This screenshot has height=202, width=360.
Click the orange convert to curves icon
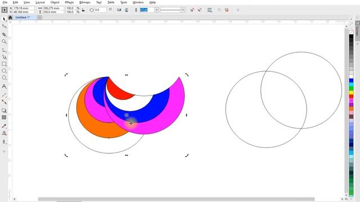227,10
